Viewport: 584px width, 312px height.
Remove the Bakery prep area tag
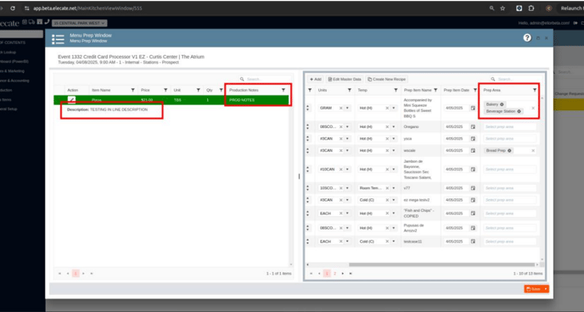tap(502, 104)
